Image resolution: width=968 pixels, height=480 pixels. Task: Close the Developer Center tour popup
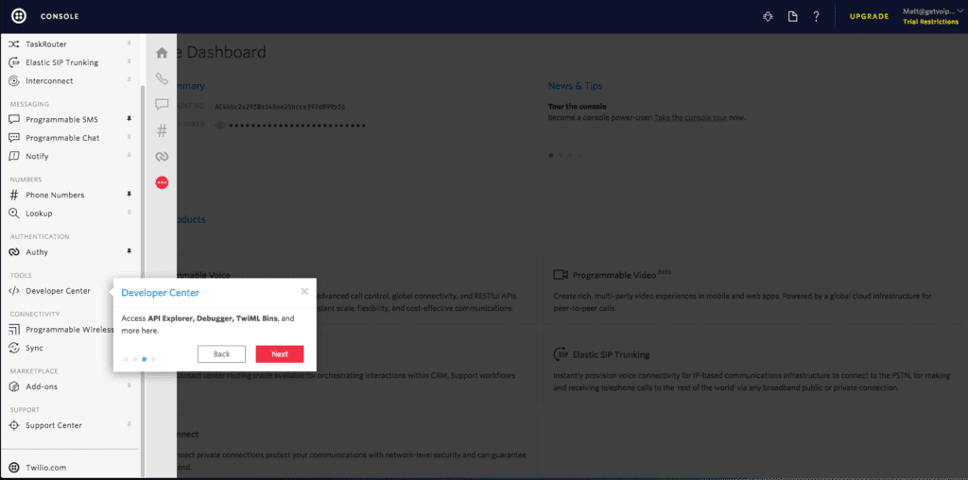(304, 291)
